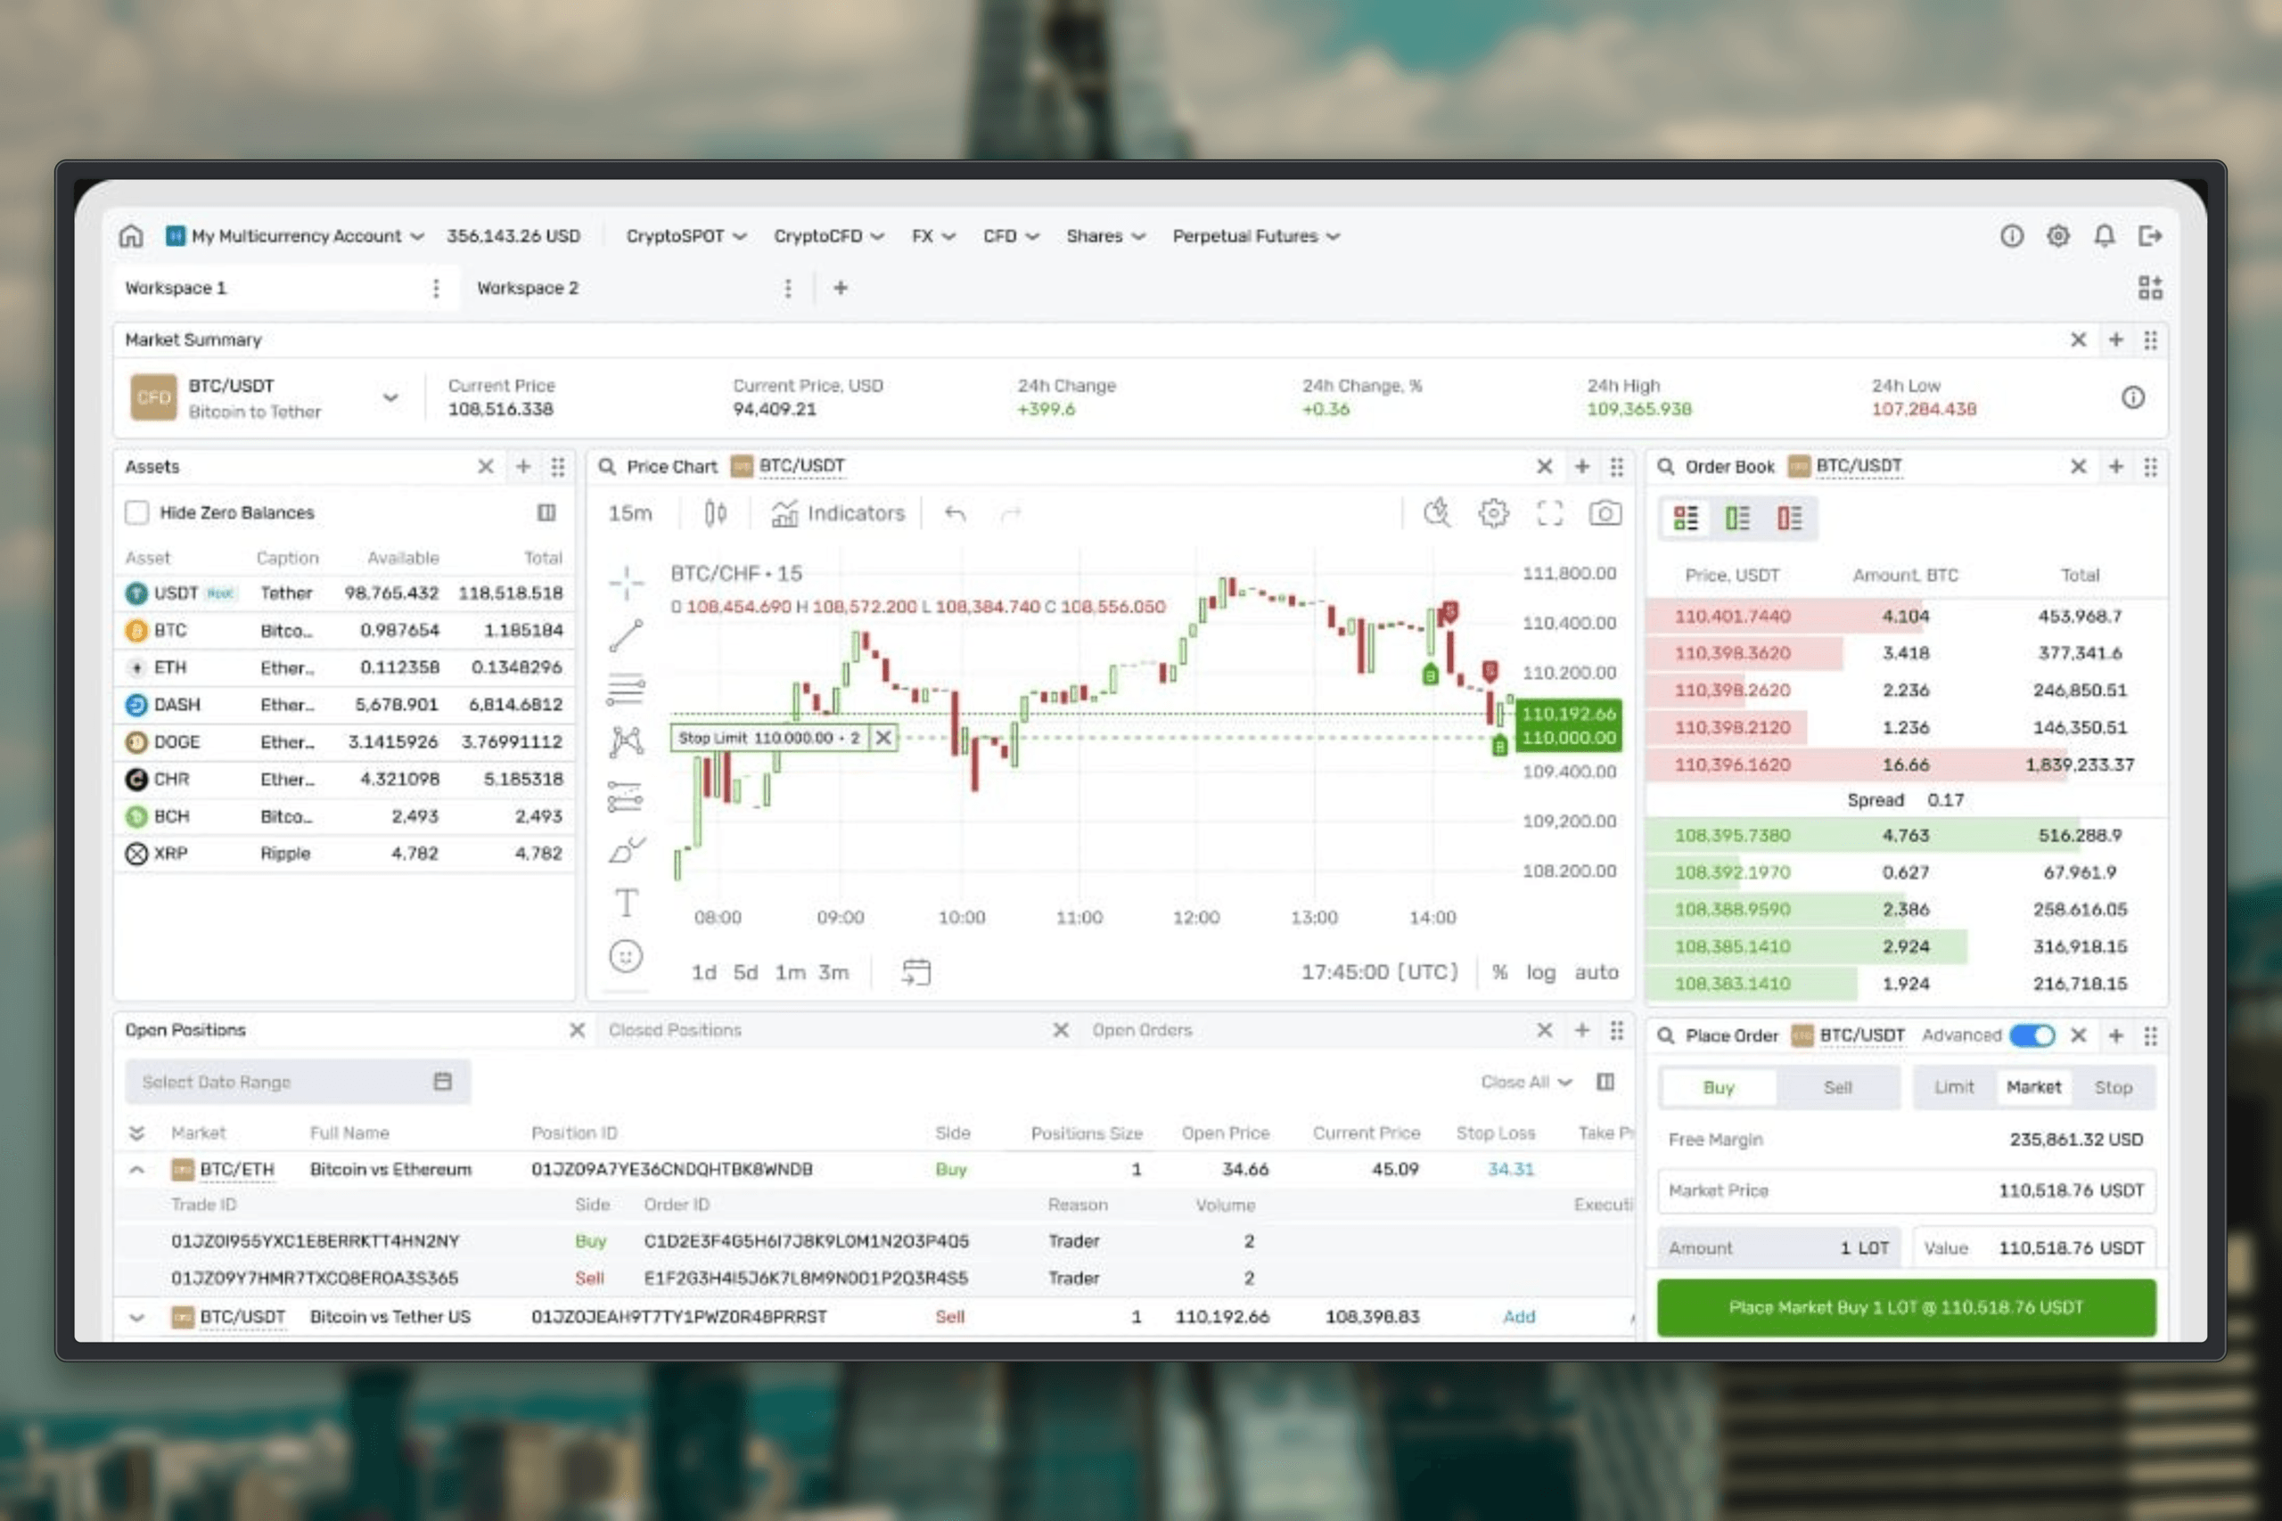This screenshot has width=2282, height=1521.
Task: Choose Limit order type
Action: click(1953, 1087)
